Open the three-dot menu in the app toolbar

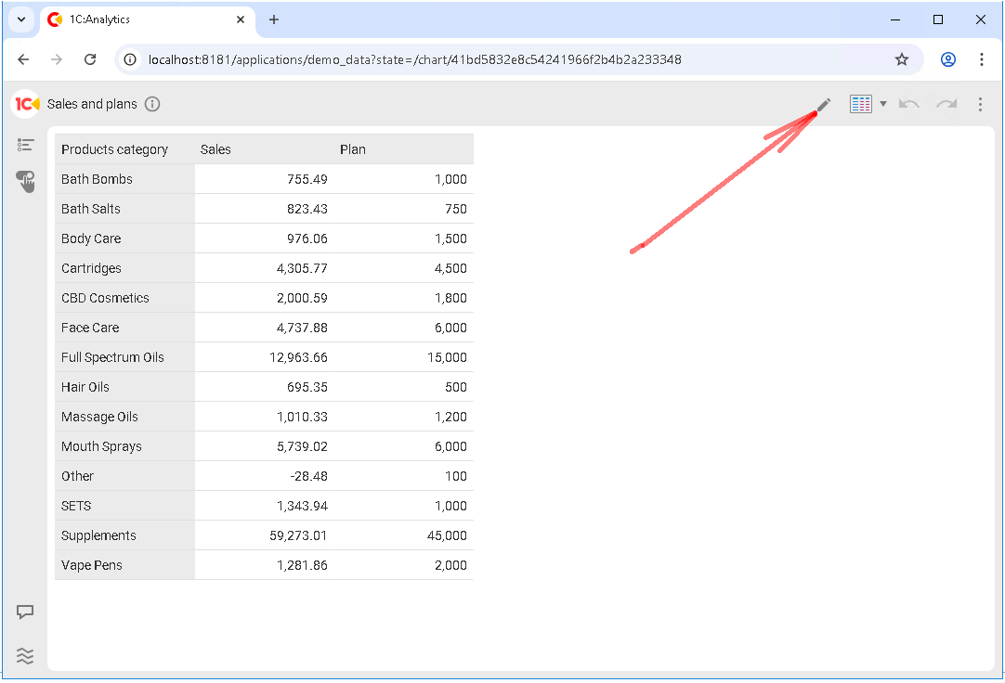pyautogui.click(x=980, y=104)
